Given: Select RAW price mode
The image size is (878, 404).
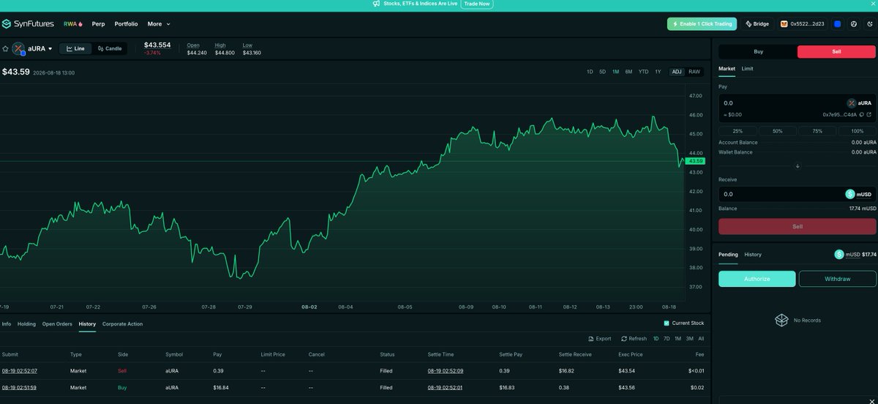Looking at the screenshot, I should pos(694,72).
